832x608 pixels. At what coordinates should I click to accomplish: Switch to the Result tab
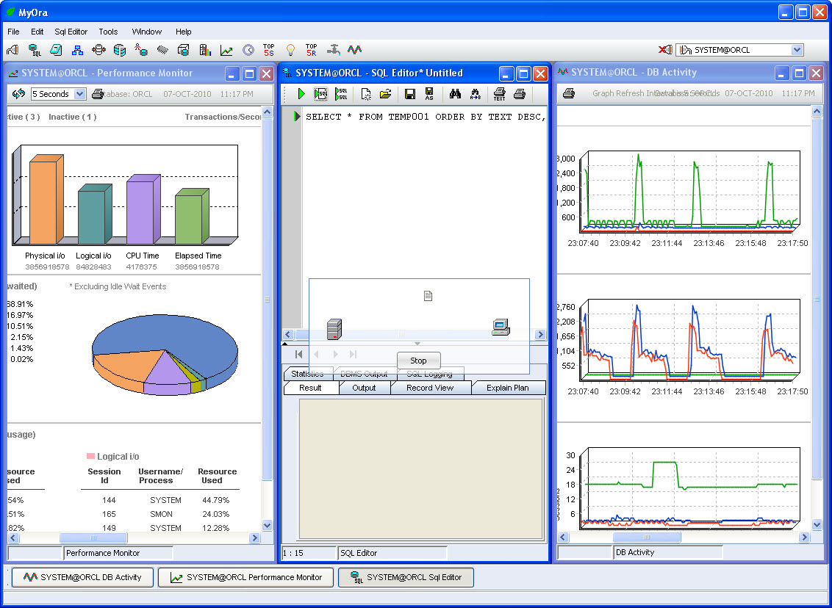[x=310, y=388]
